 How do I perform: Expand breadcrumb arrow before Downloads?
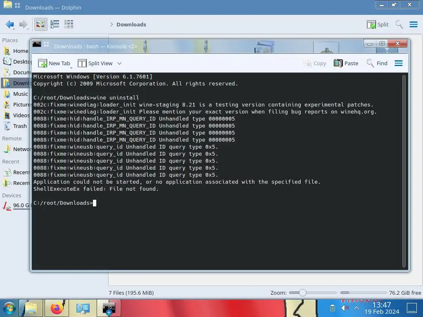coord(112,24)
